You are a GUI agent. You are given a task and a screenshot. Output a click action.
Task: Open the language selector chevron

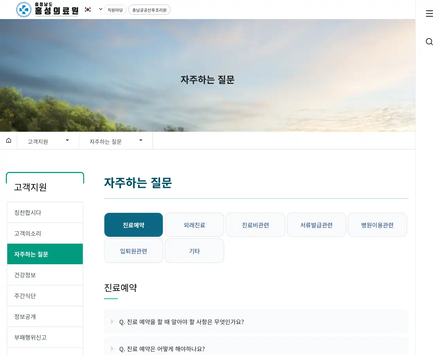coord(100,9)
